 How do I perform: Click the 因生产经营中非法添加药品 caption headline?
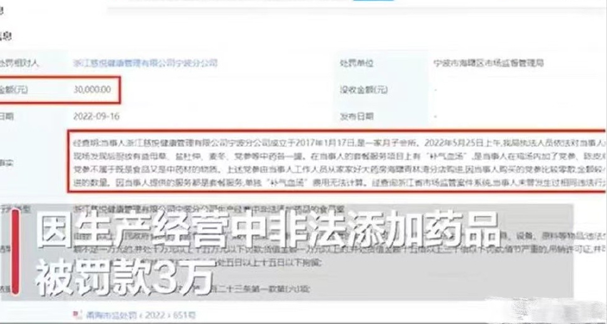267,230
